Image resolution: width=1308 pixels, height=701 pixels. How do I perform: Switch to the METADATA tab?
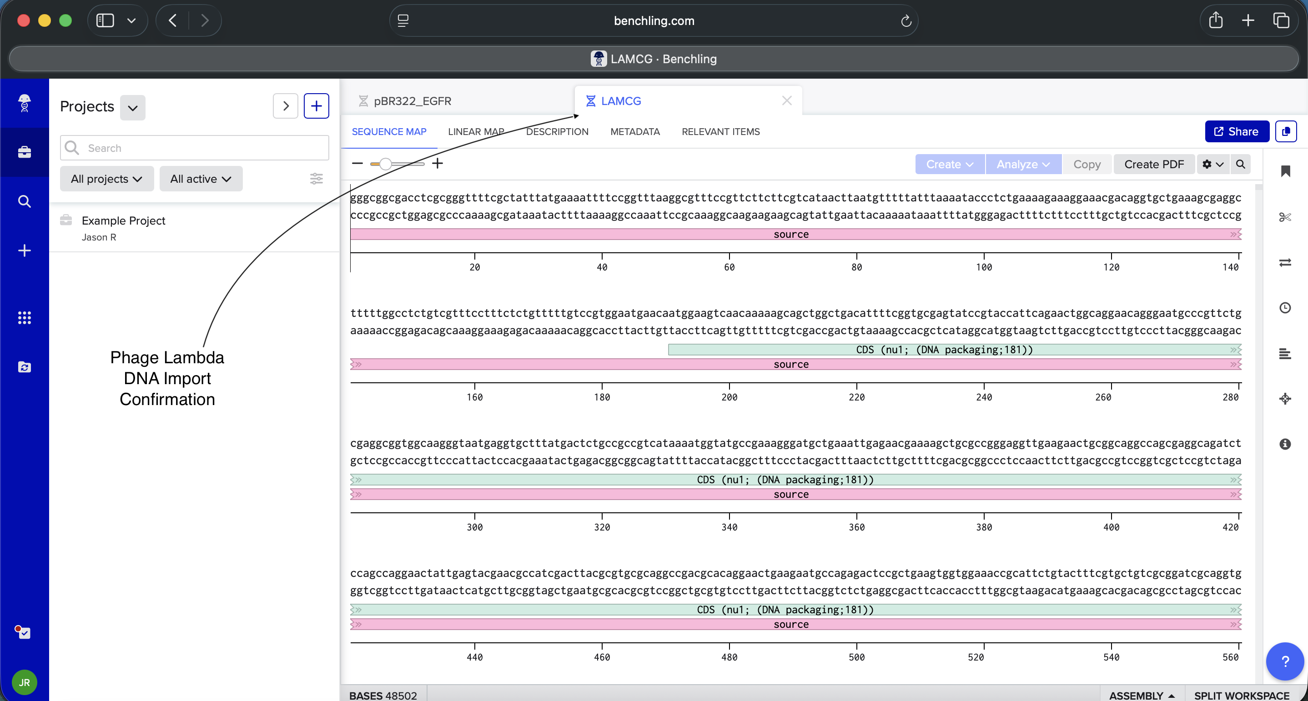635,131
